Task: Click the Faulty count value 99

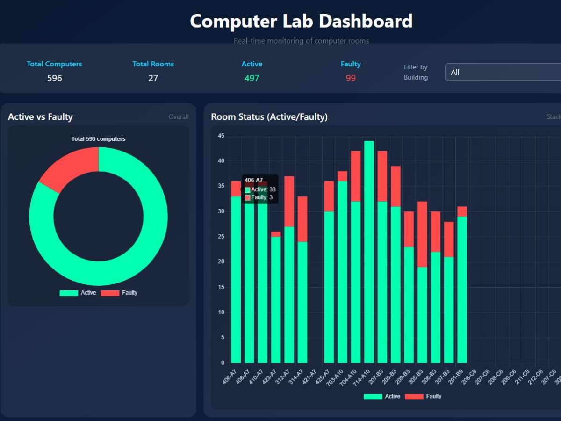Action: pyautogui.click(x=351, y=78)
